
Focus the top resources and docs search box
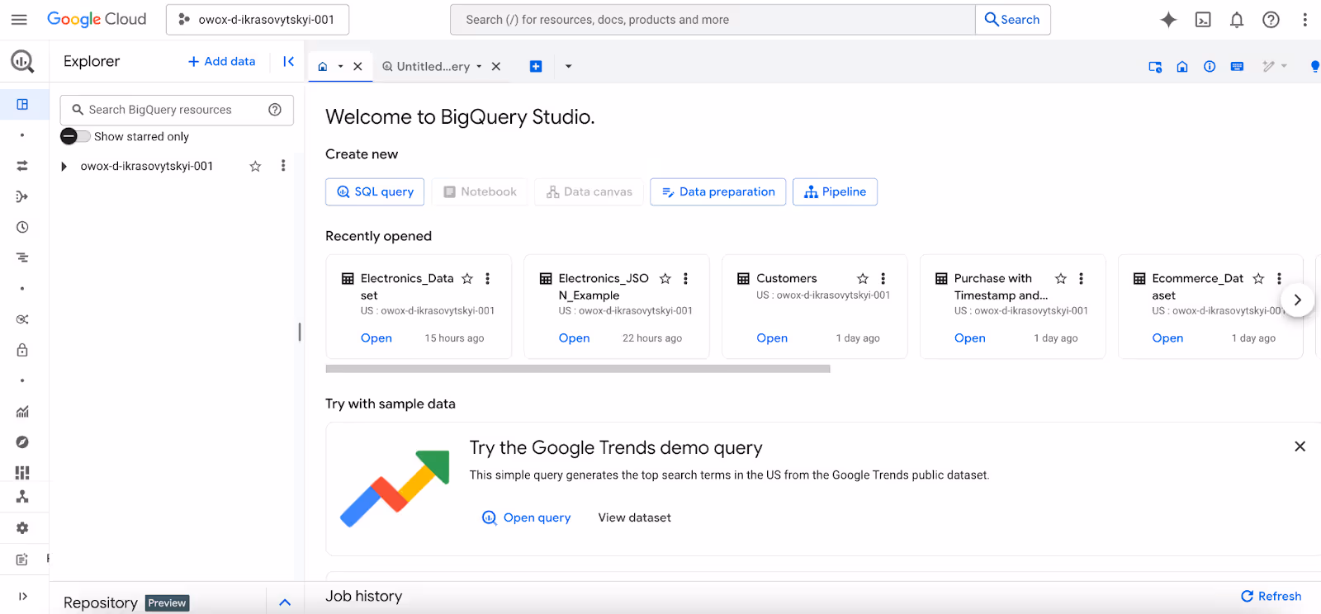pyautogui.click(x=713, y=20)
